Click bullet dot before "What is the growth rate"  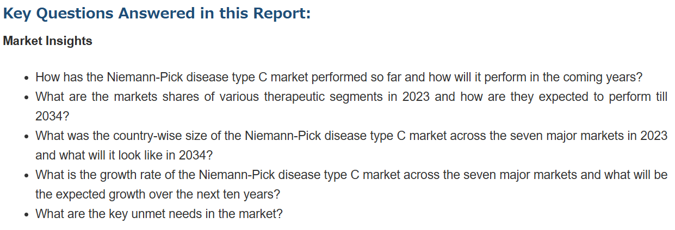tap(27, 176)
